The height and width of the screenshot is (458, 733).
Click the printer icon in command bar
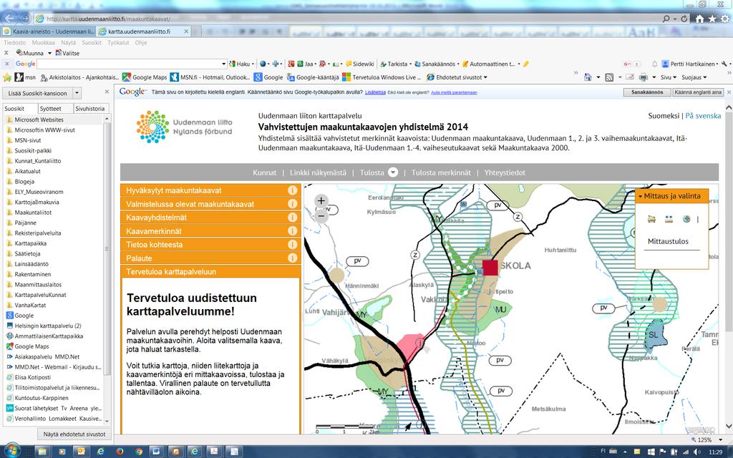click(x=644, y=77)
